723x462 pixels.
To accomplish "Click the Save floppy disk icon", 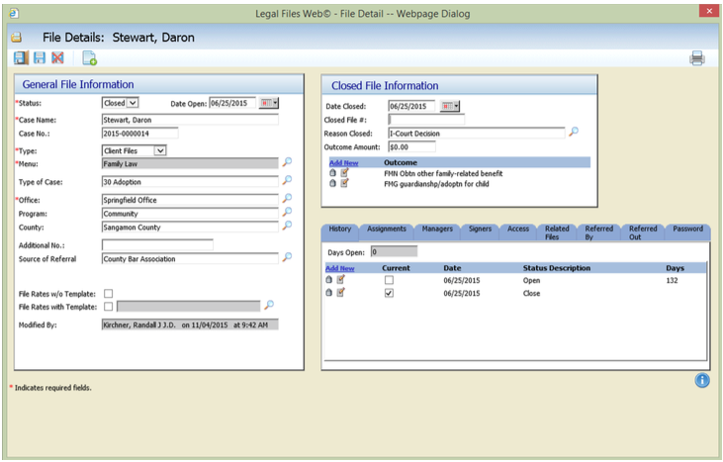I will pos(40,57).
